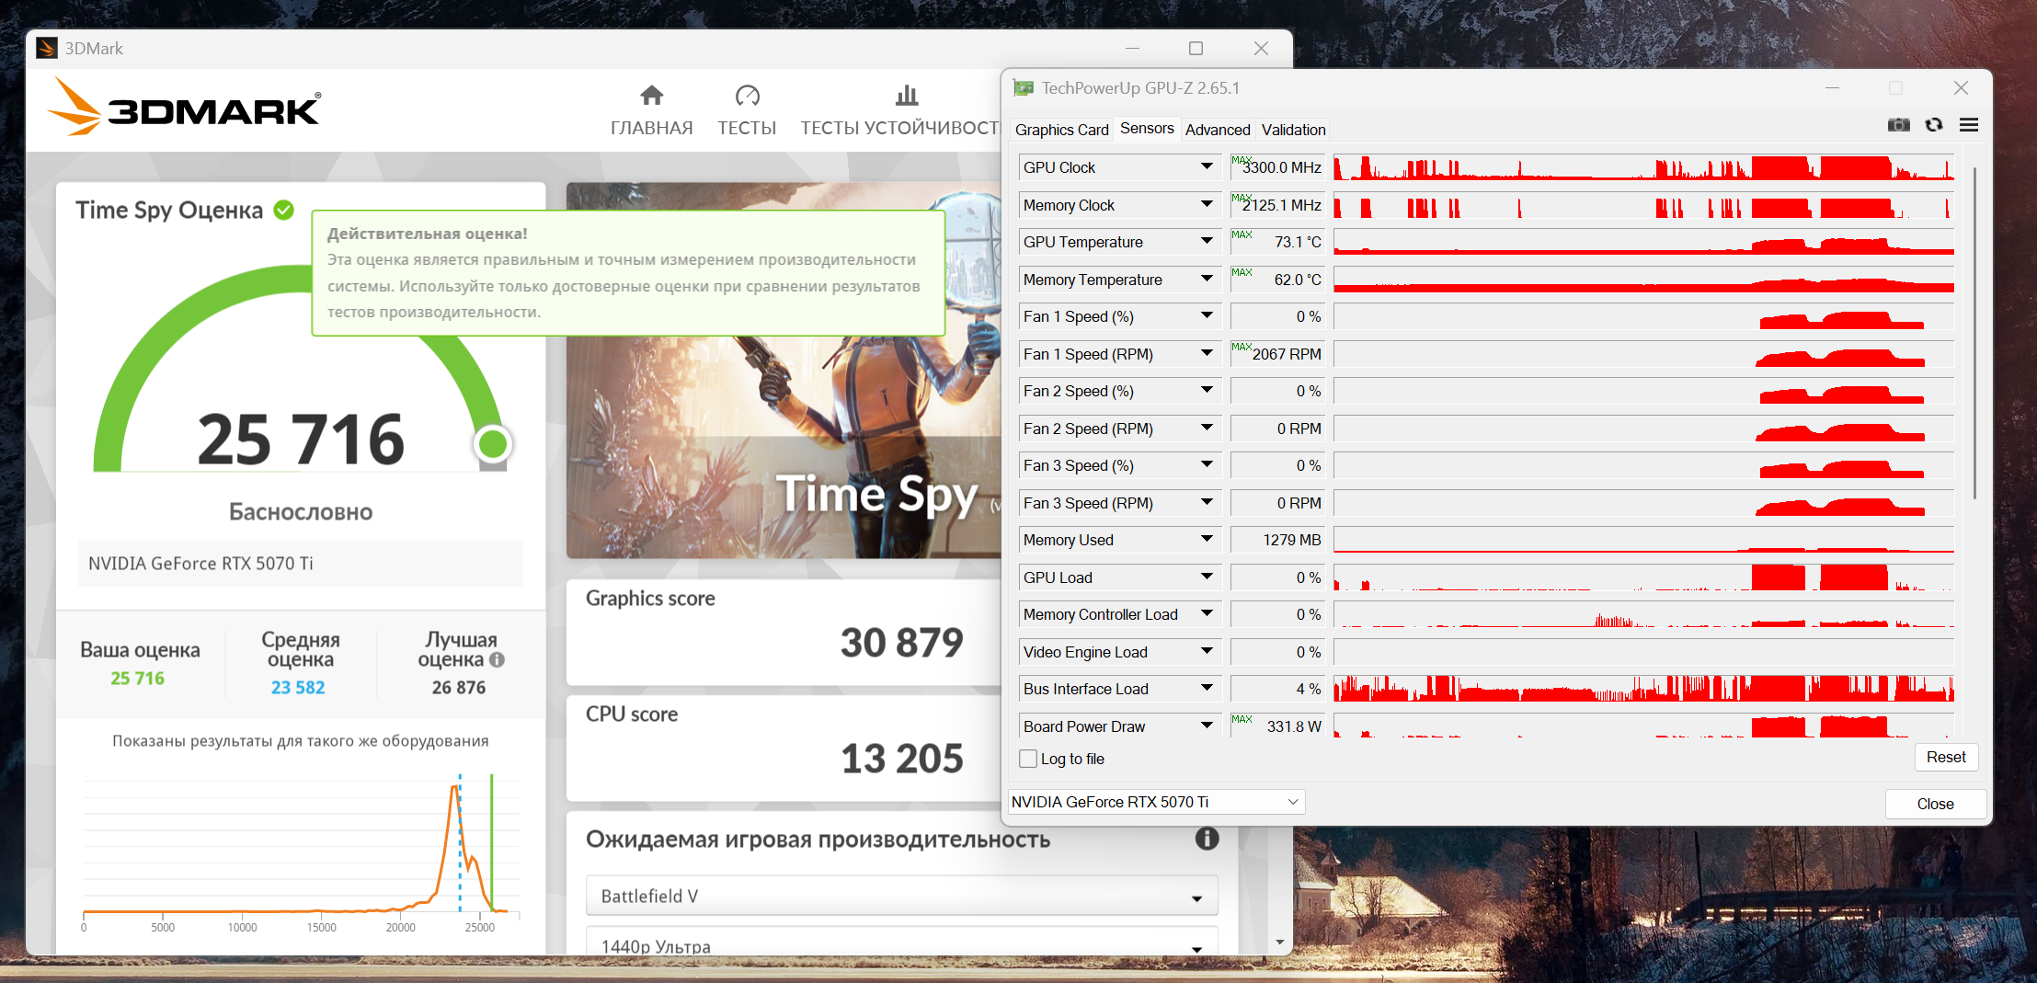This screenshot has width=2037, height=983.
Task: Open the Validation tab
Action: tap(1293, 130)
